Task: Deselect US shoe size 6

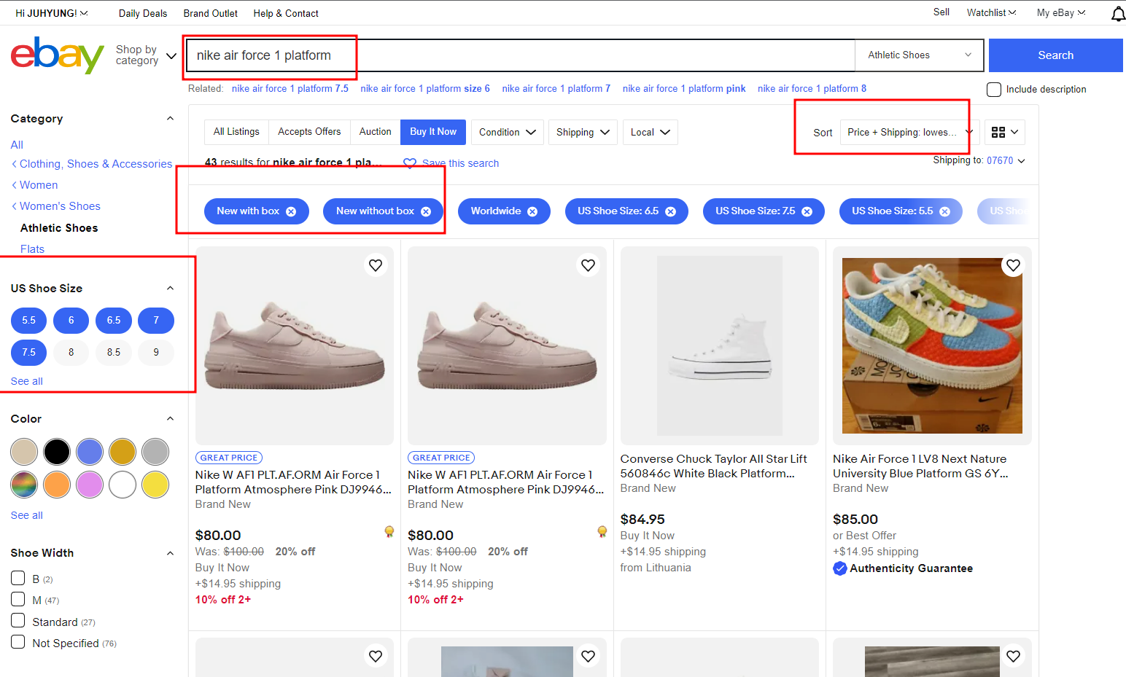Action: point(71,321)
